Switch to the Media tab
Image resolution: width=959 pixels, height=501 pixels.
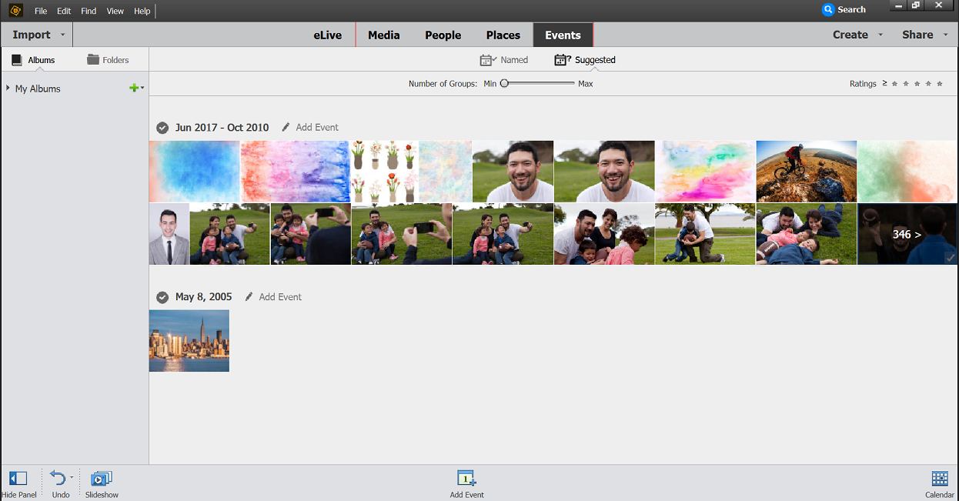384,34
